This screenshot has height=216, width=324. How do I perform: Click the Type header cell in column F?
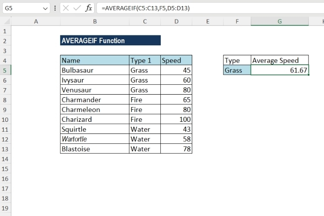pos(237,60)
